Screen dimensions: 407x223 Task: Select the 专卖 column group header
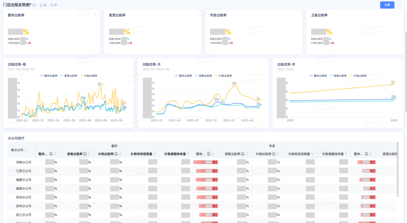(x=272, y=145)
